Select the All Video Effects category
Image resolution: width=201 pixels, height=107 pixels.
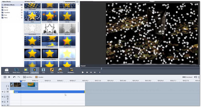coord(12,5)
